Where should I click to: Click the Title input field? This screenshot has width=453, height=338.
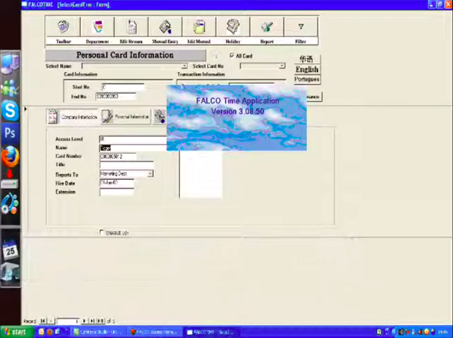[x=126, y=165]
